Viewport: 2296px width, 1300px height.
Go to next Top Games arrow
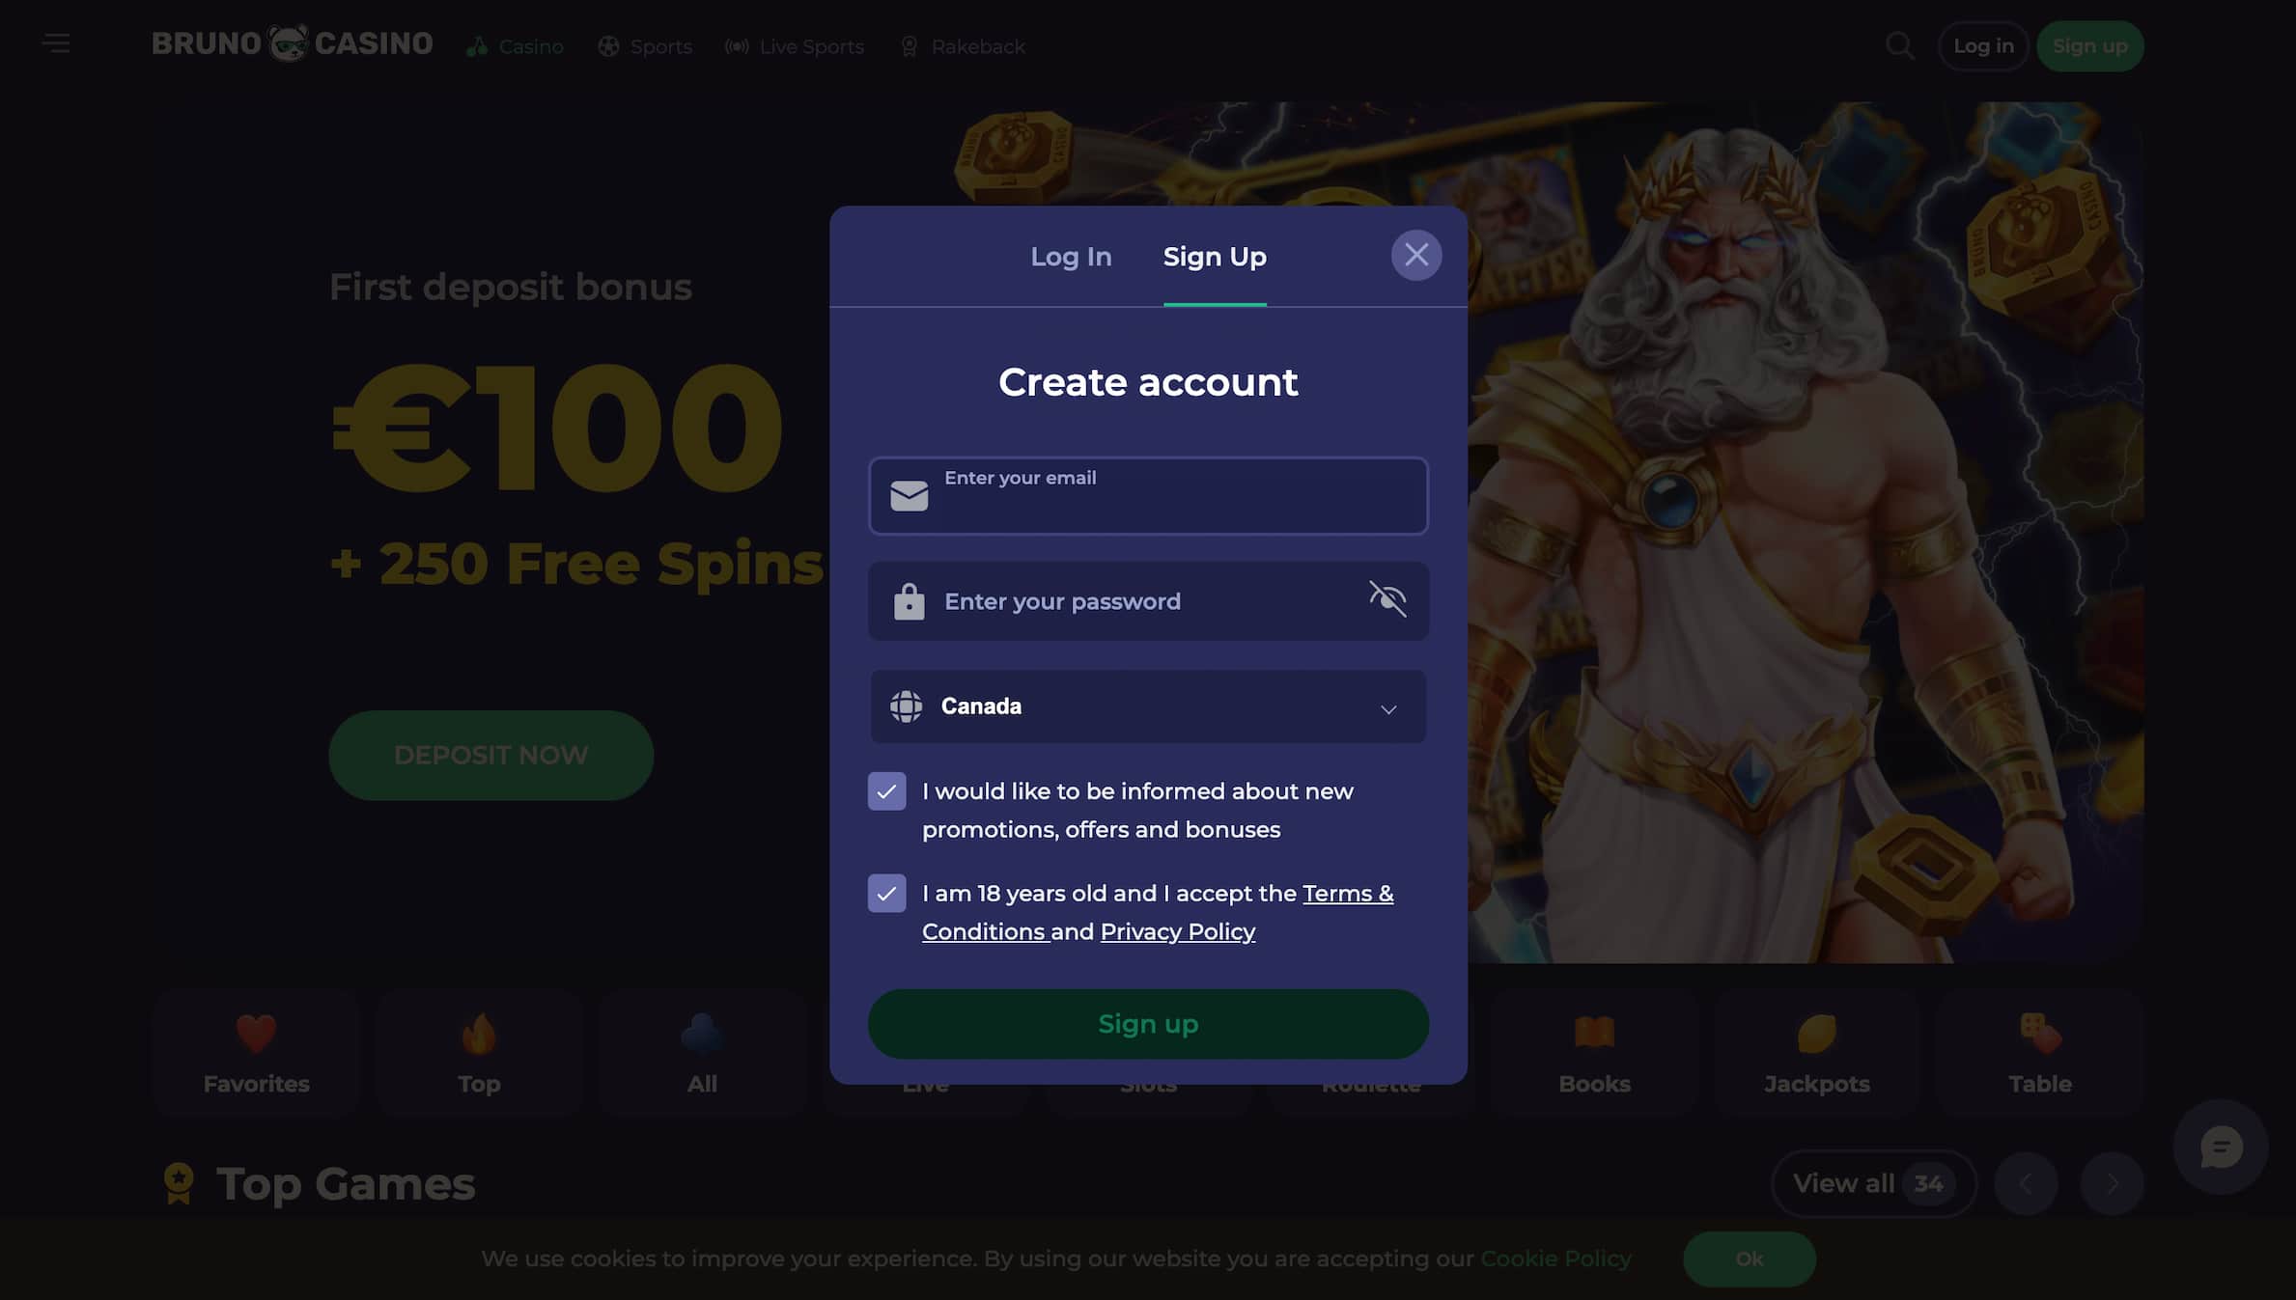point(2112,1183)
